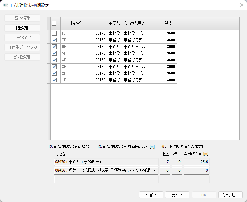
Task: Close the モデル建物法 dialog window
Action: point(241,5)
